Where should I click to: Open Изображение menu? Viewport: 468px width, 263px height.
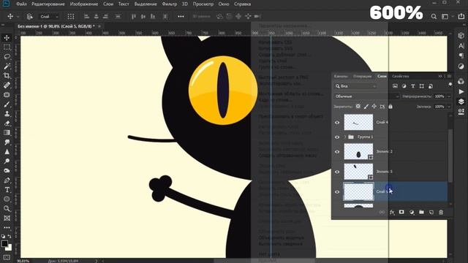[84, 4]
